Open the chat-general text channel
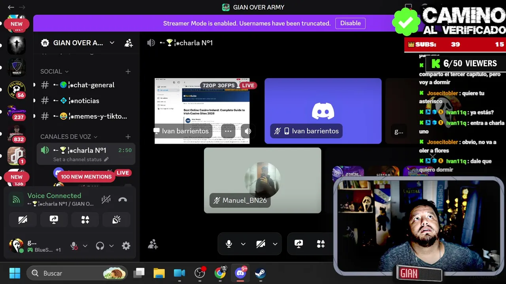506x284 pixels. 86,85
